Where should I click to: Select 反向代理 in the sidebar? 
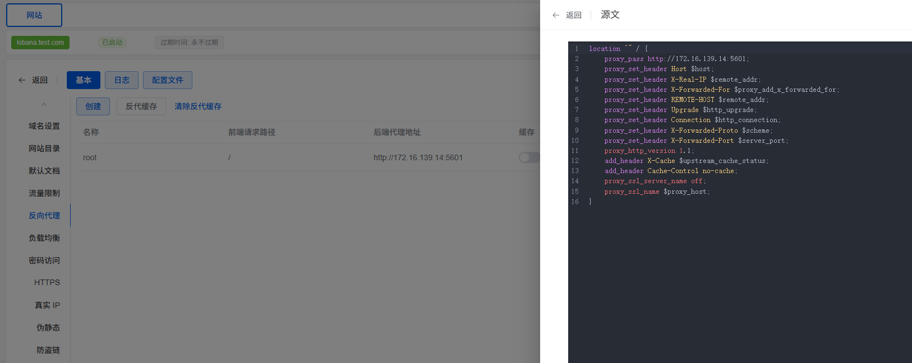[44, 216]
